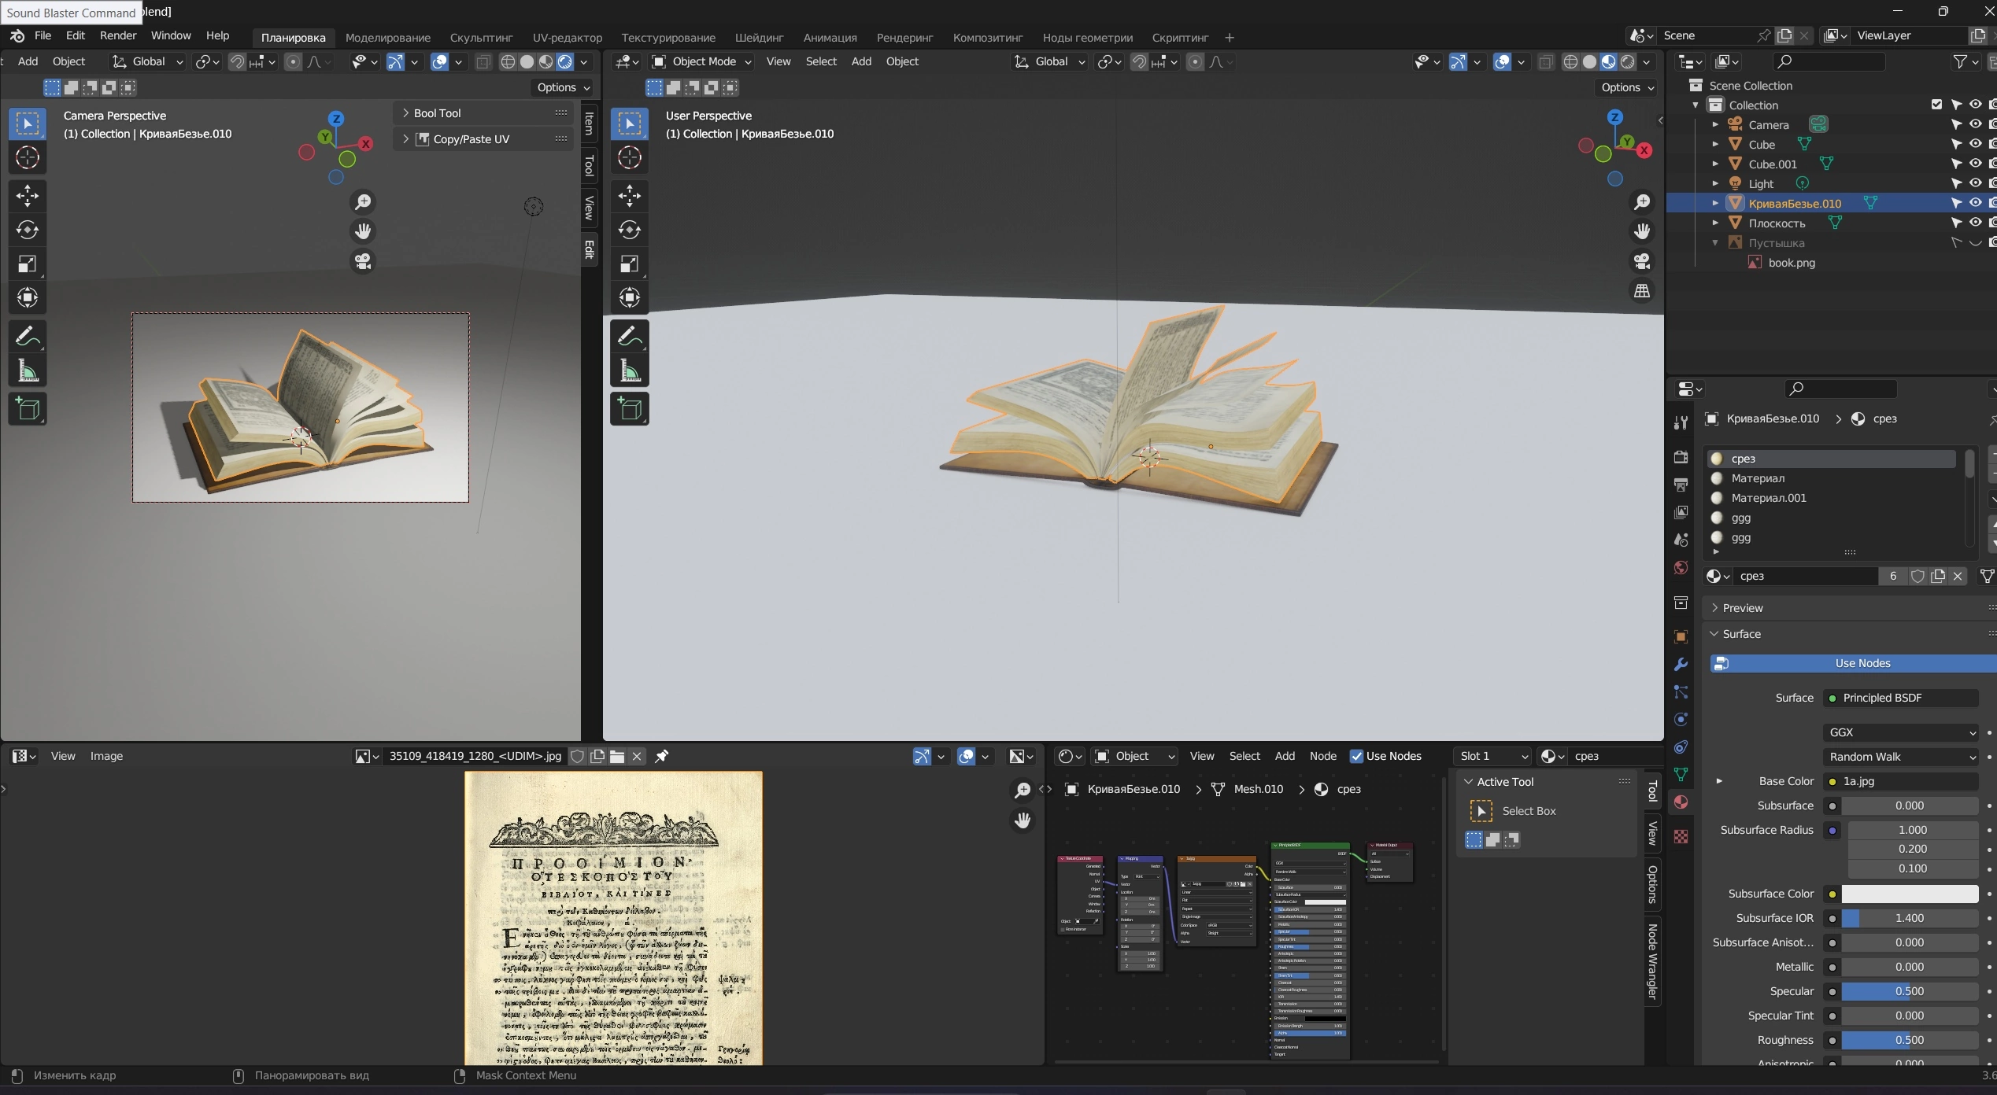Open Random Walk subsurface method dropdown
The image size is (1997, 1095).
(x=1900, y=757)
